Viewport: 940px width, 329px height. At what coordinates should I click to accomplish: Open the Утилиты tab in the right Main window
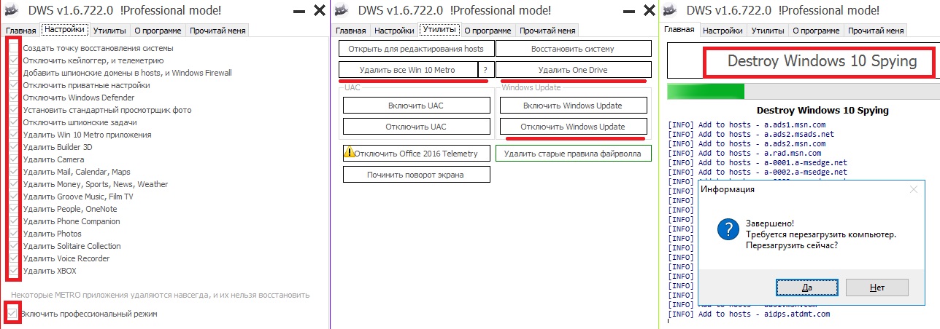768,31
